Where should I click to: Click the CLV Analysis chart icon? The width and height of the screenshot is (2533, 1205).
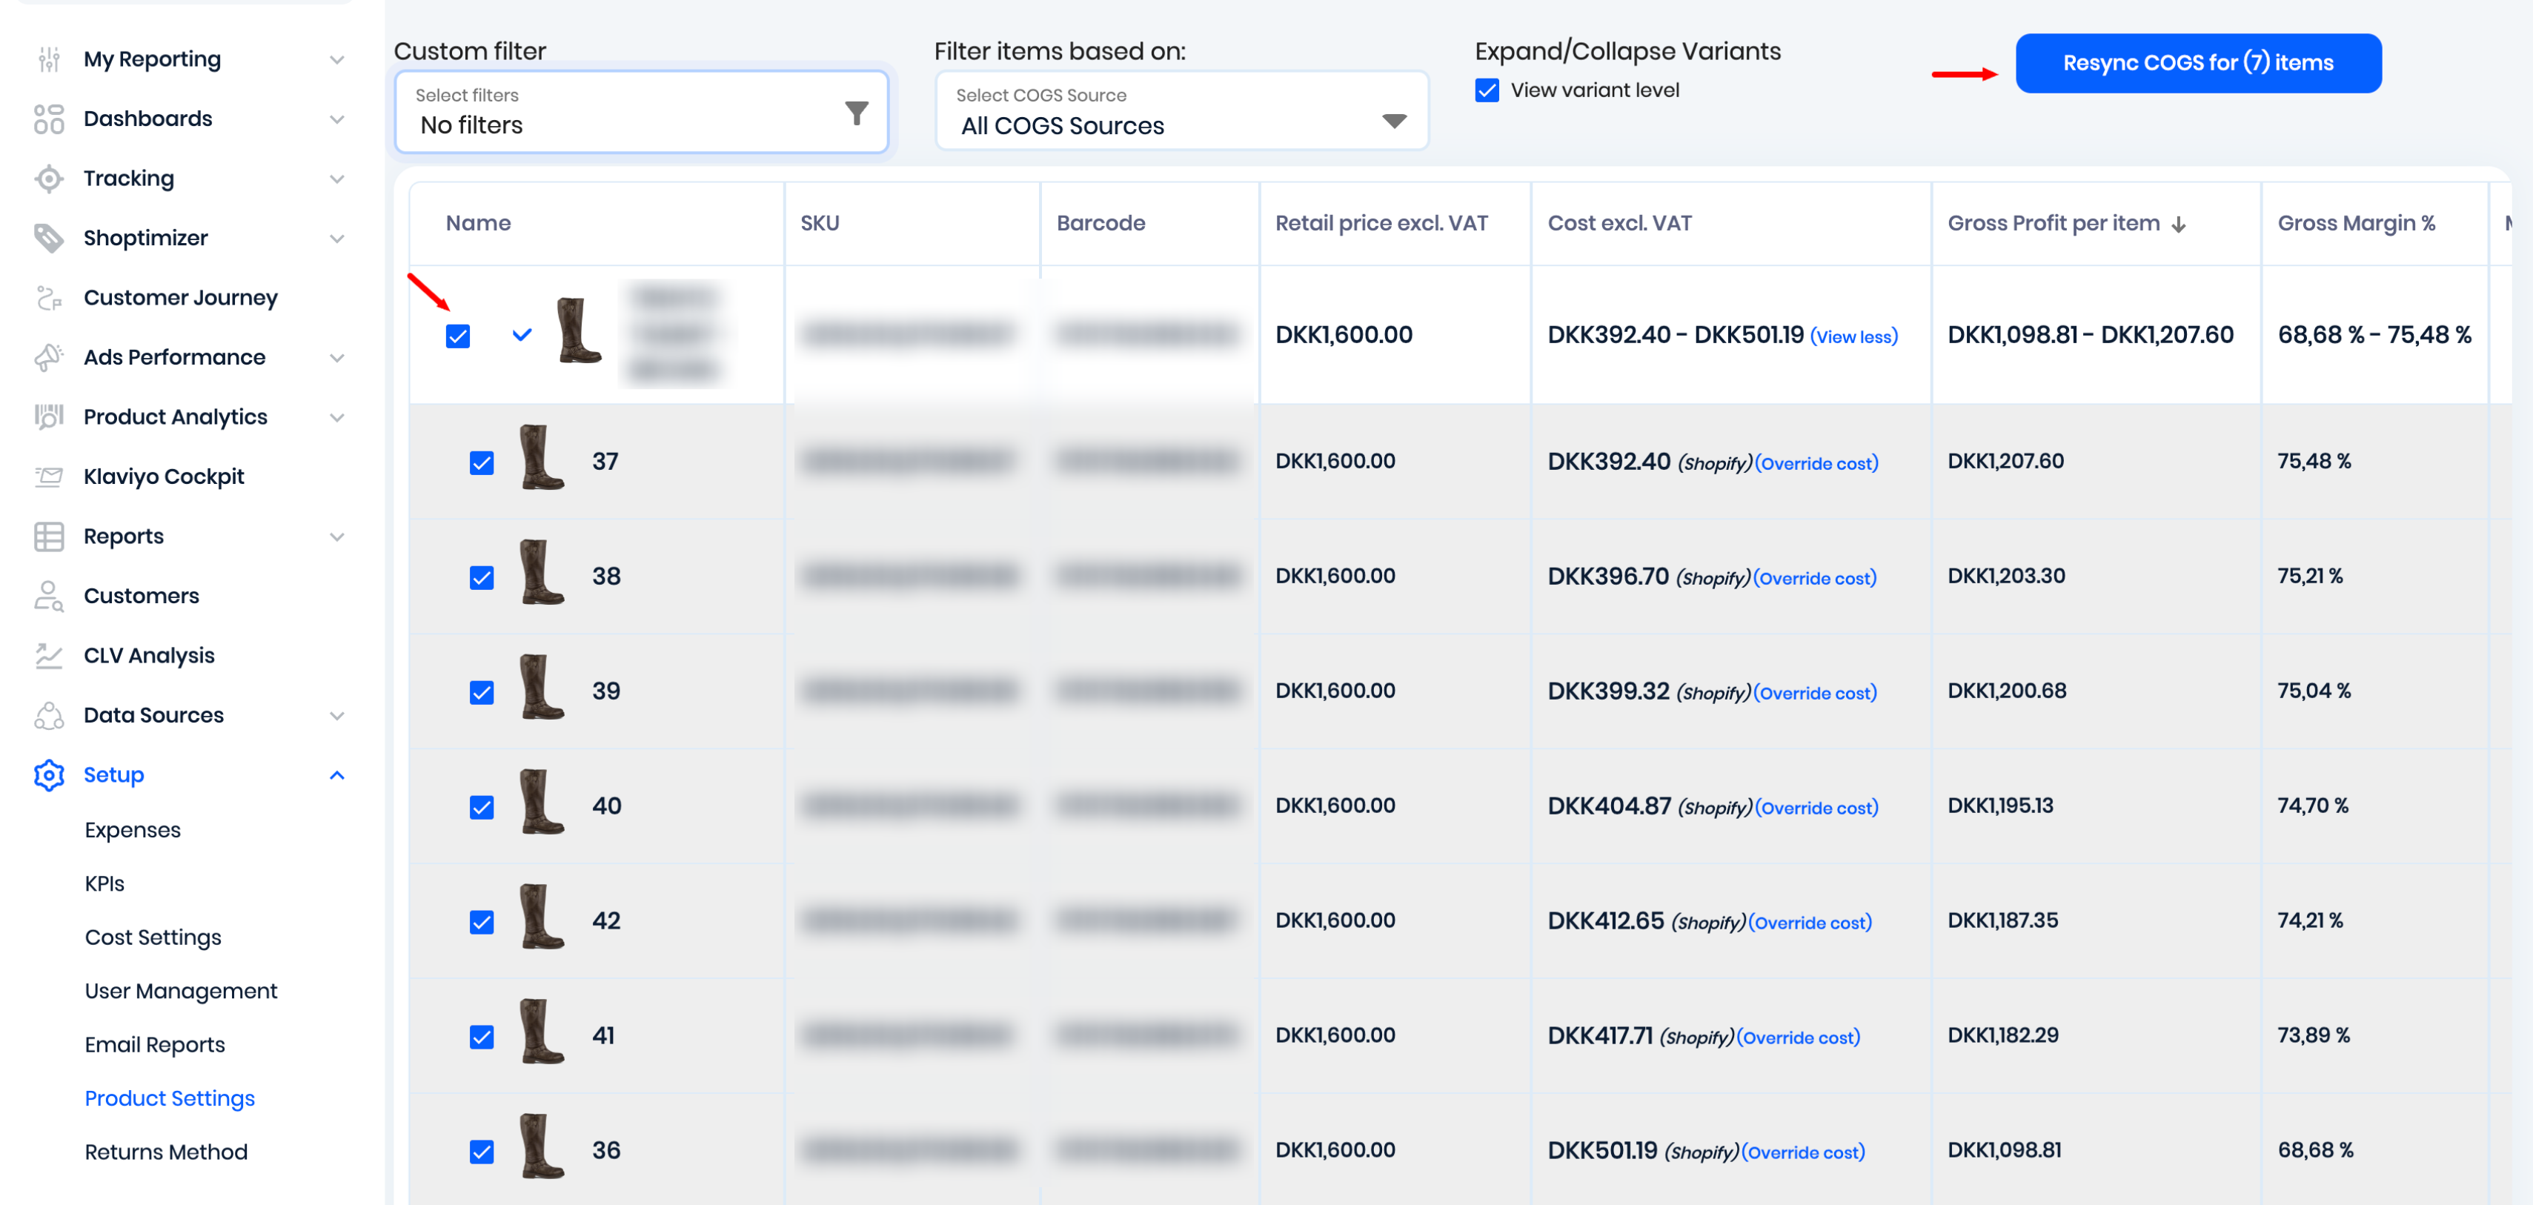click(x=48, y=655)
